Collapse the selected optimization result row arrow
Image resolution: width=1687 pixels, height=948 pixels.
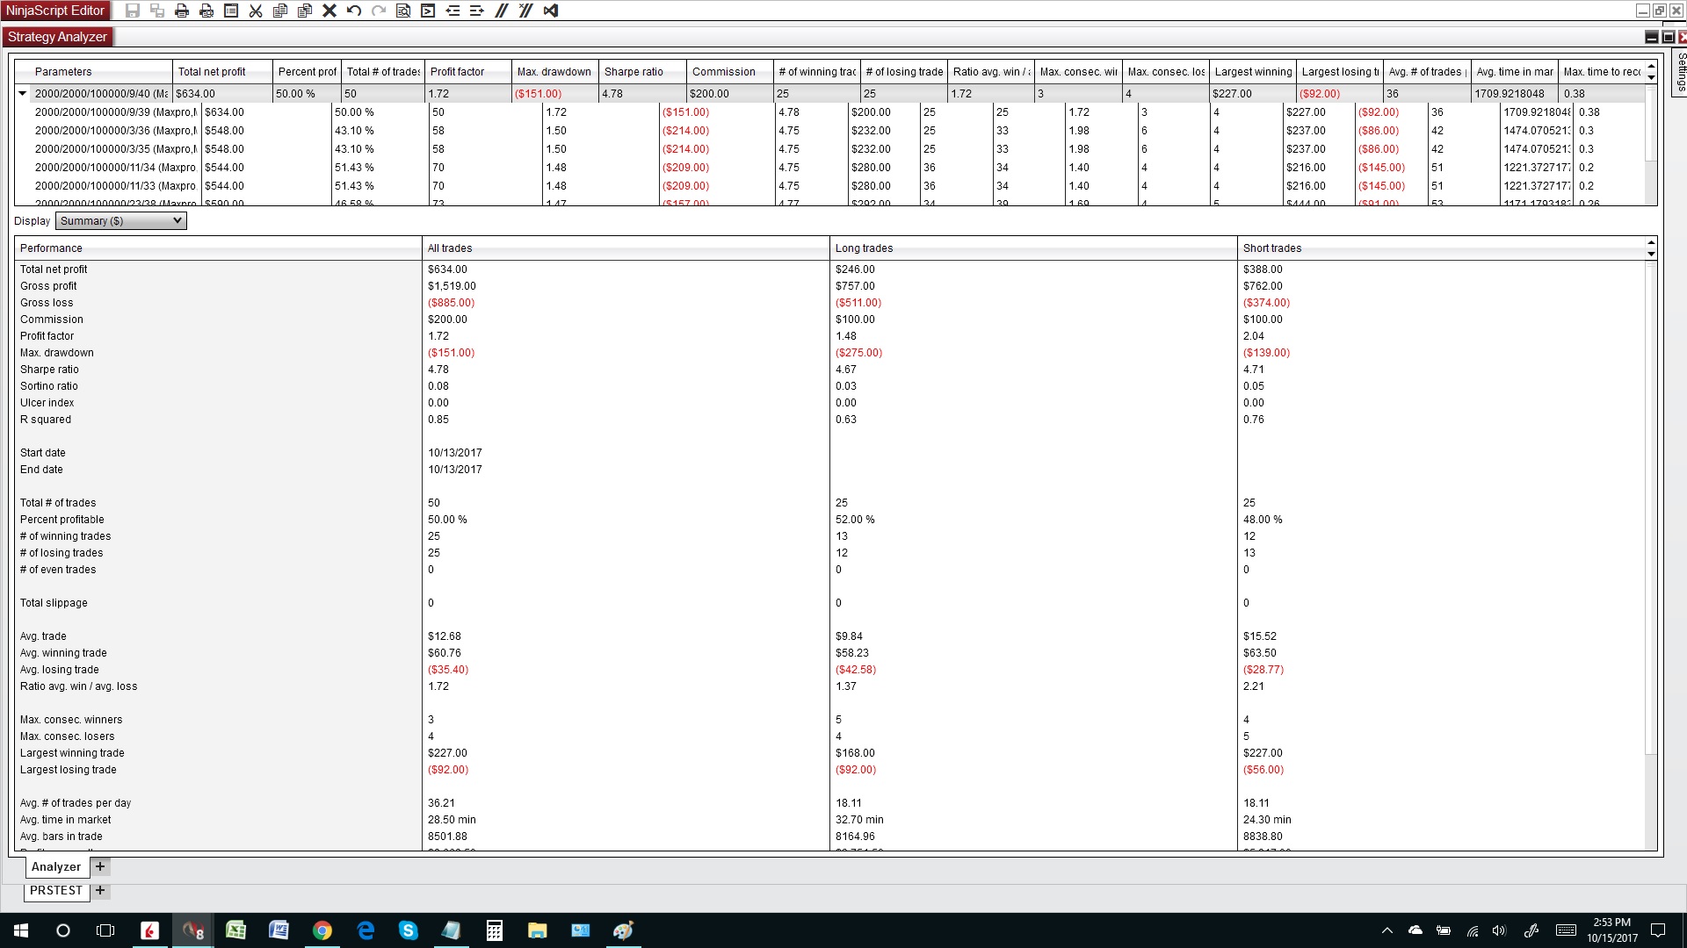point(23,94)
